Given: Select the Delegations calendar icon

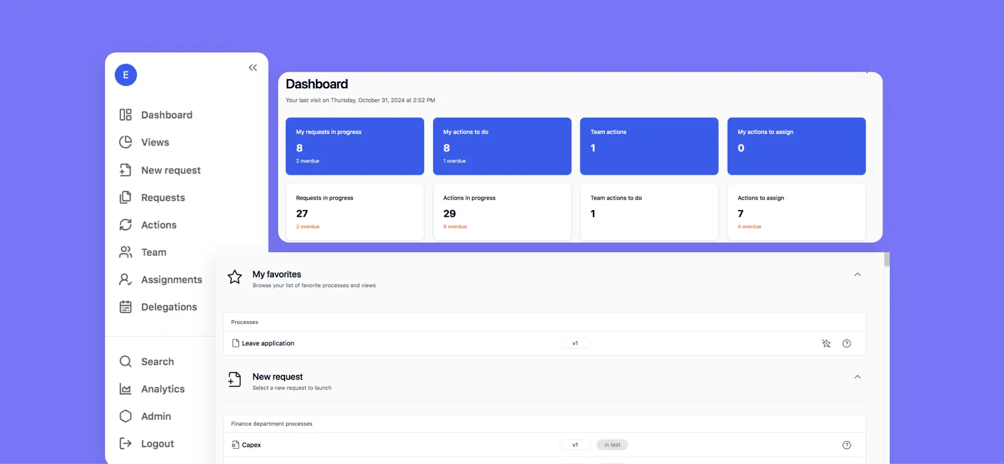Looking at the screenshot, I should click(125, 307).
